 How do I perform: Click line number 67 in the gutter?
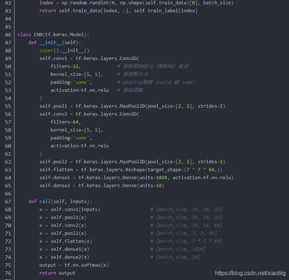(x=8, y=202)
